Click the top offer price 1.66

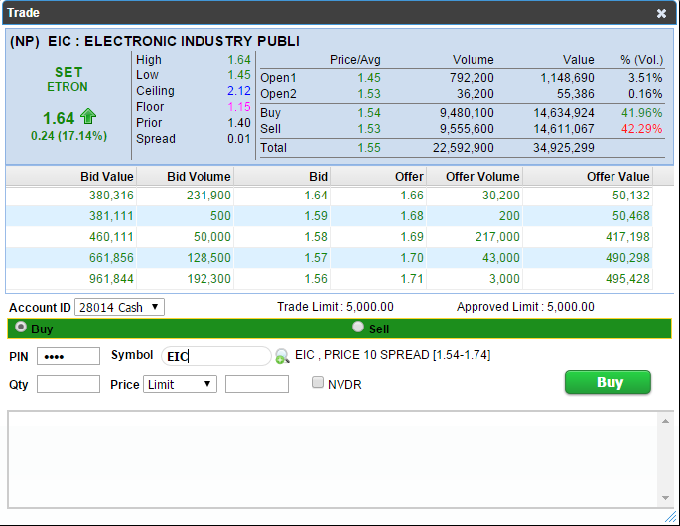(412, 197)
